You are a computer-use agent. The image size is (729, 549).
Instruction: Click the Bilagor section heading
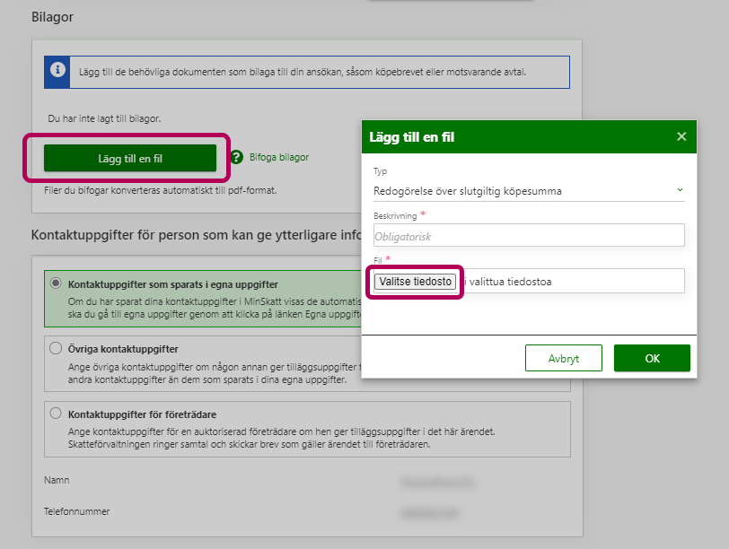pyautogui.click(x=53, y=17)
